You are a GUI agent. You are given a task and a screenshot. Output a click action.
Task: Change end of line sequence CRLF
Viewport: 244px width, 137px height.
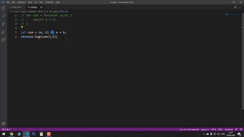[x=220, y=129]
